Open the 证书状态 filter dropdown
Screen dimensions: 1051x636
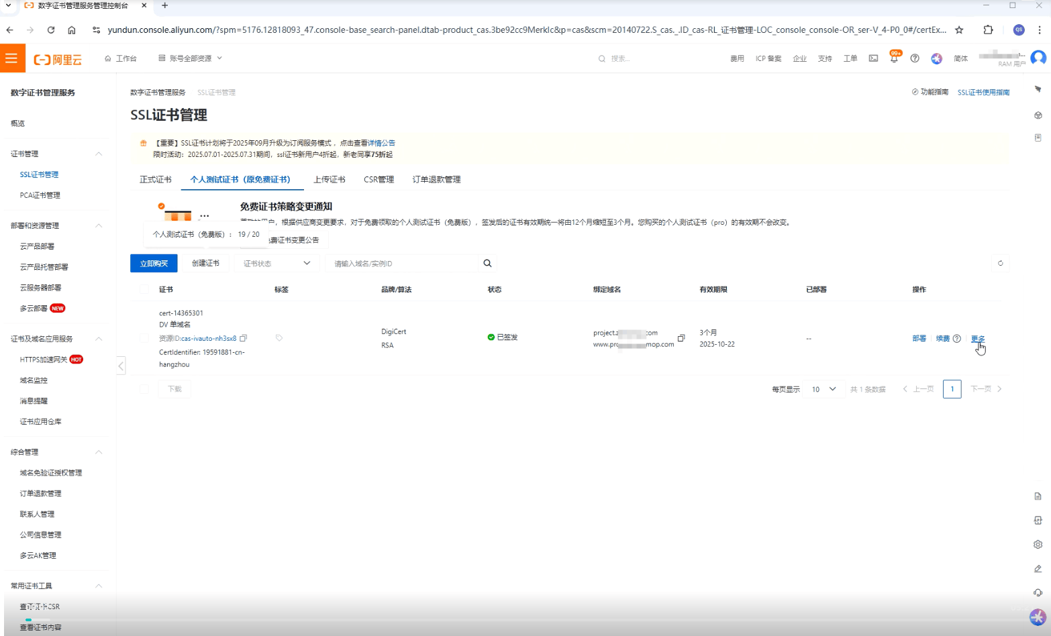coord(277,263)
